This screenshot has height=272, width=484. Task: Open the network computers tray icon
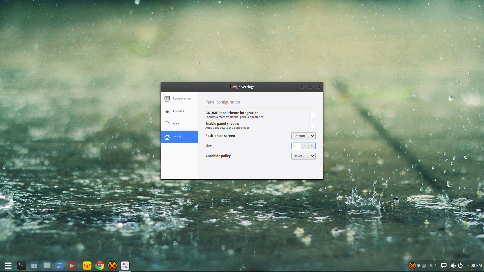(424, 266)
